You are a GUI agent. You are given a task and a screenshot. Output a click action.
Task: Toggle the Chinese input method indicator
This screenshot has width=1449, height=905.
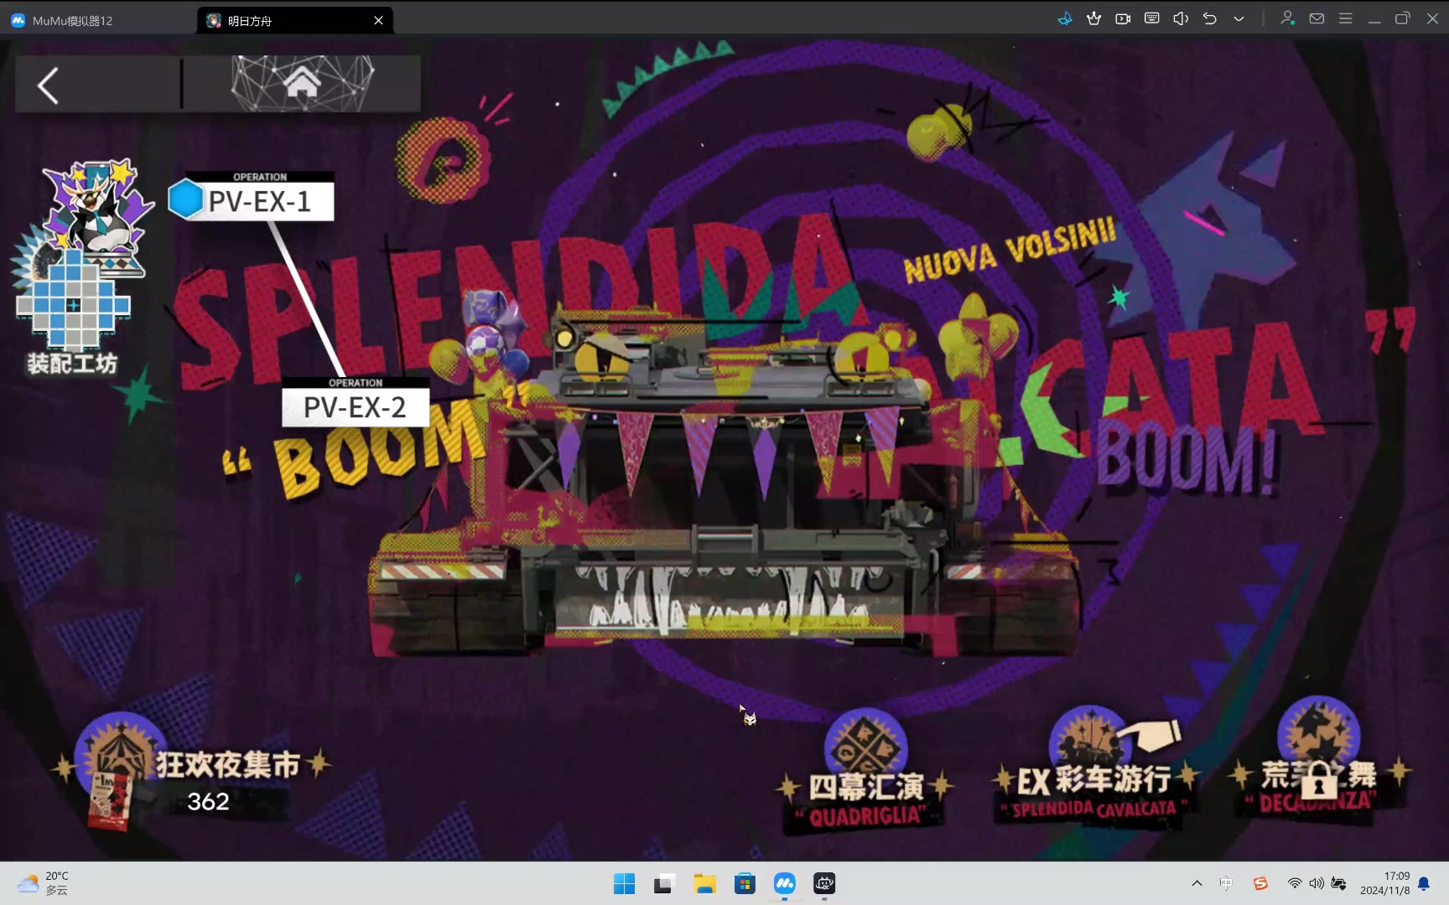(x=1226, y=883)
